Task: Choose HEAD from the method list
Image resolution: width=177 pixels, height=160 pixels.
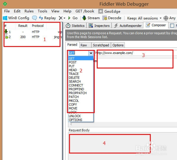Action: [x=81, y=70]
